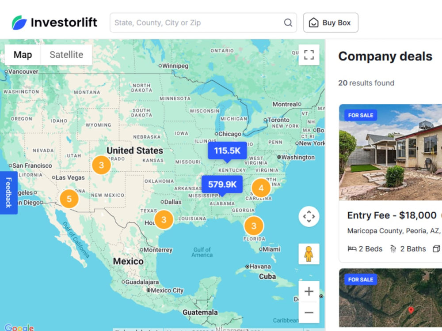Image resolution: width=442 pixels, height=331 pixels.
Task: Click FOR SALE badge on house listing
Action: click(x=361, y=115)
